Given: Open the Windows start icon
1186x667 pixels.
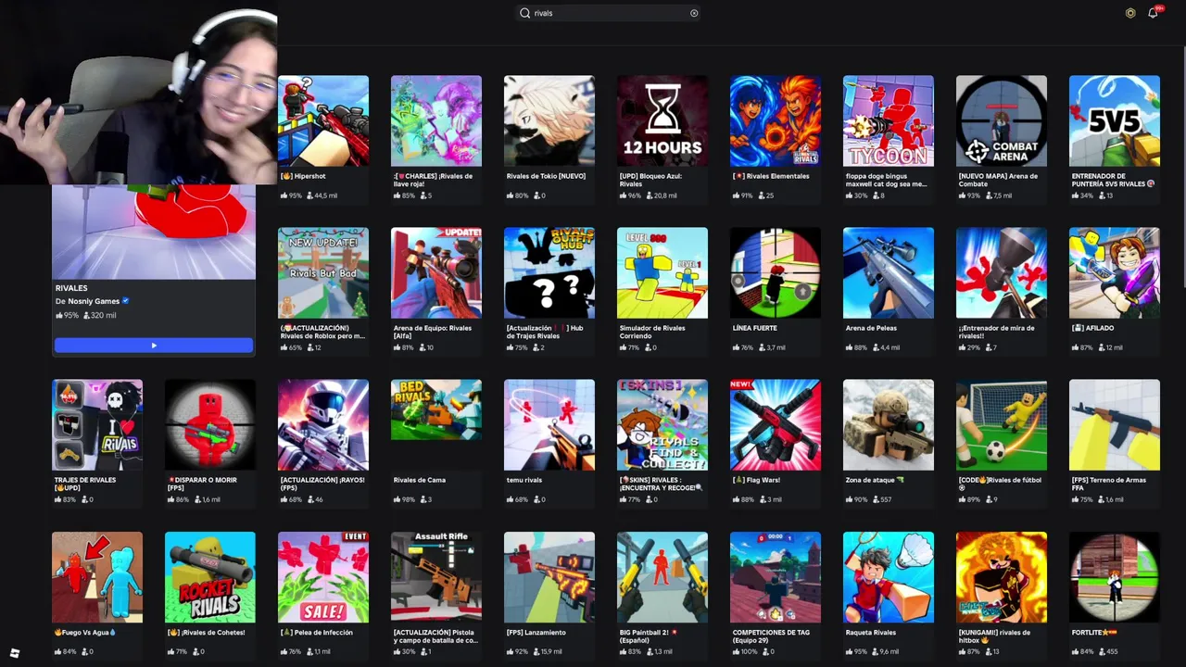Looking at the screenshot, I should [15, 653].
